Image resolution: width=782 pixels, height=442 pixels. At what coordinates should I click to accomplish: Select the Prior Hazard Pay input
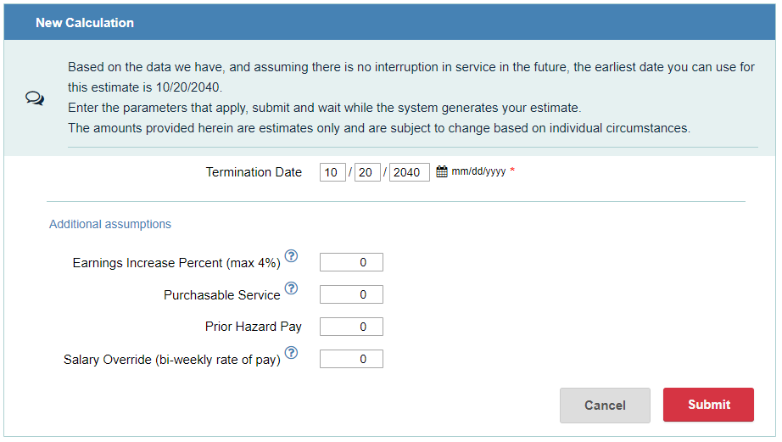coord(351,327)
